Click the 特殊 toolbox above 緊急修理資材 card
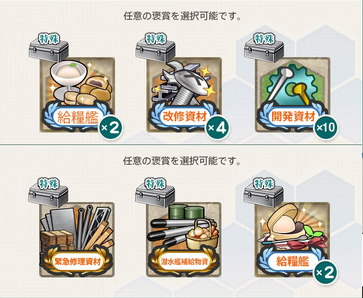This screenshot has height=298, width=363. point(48,193)
